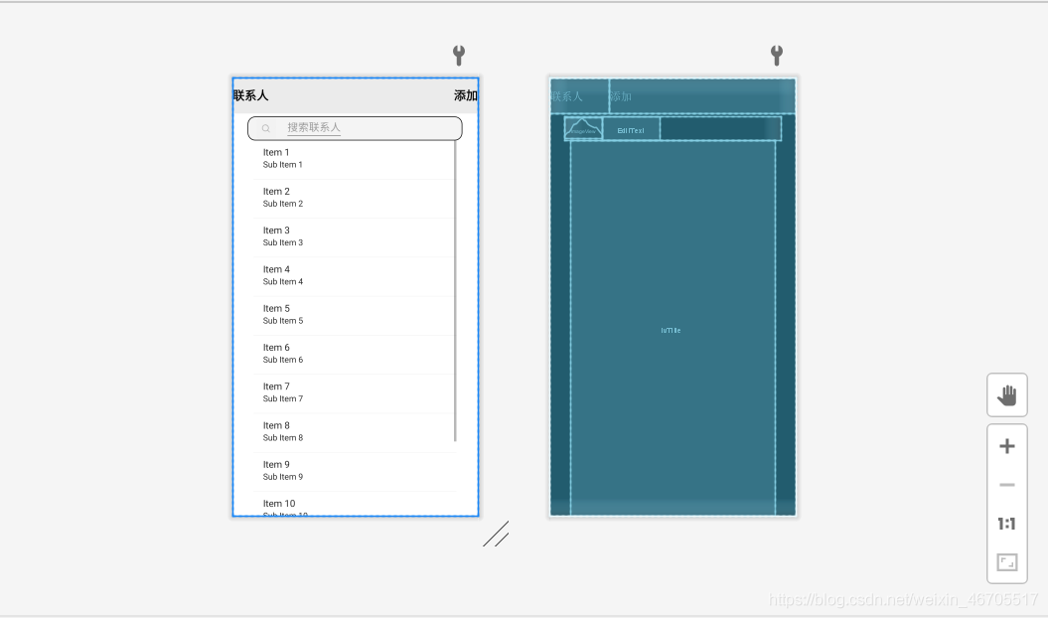Select the Item 2 list row
1048x618 pixels.
[x=355, y=199]
